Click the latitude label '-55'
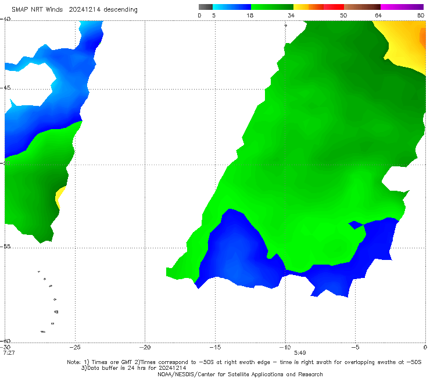The width and height of the screenshot is (430, 378). (x=5, y=247)
